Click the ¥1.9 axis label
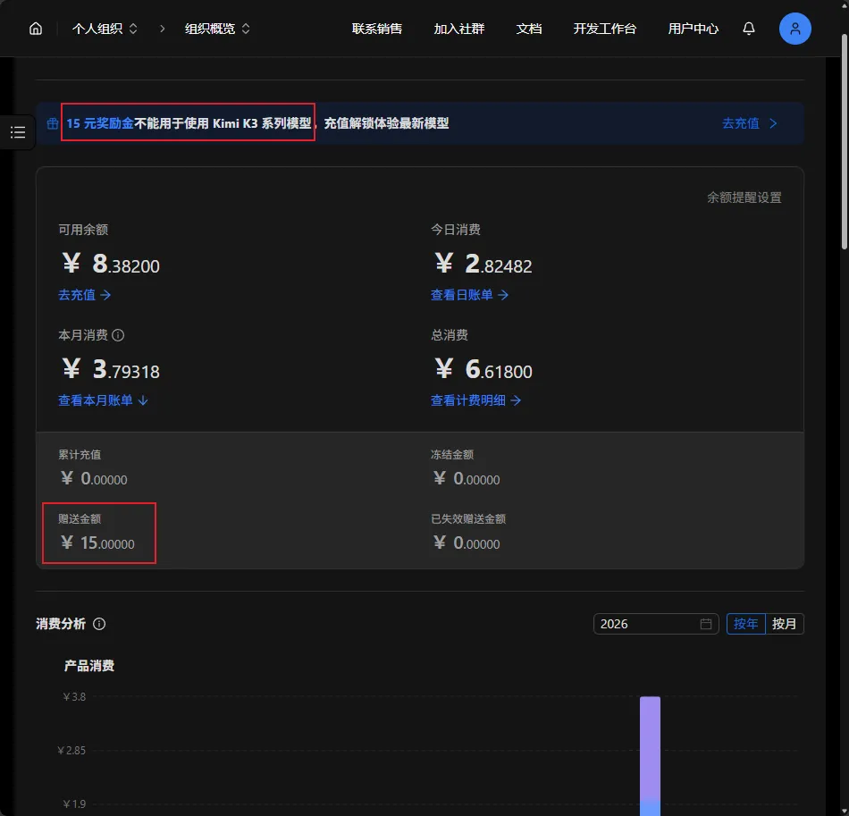Image resolution: width=849 pixels, height=816 pixels. (x=74, y=804)
